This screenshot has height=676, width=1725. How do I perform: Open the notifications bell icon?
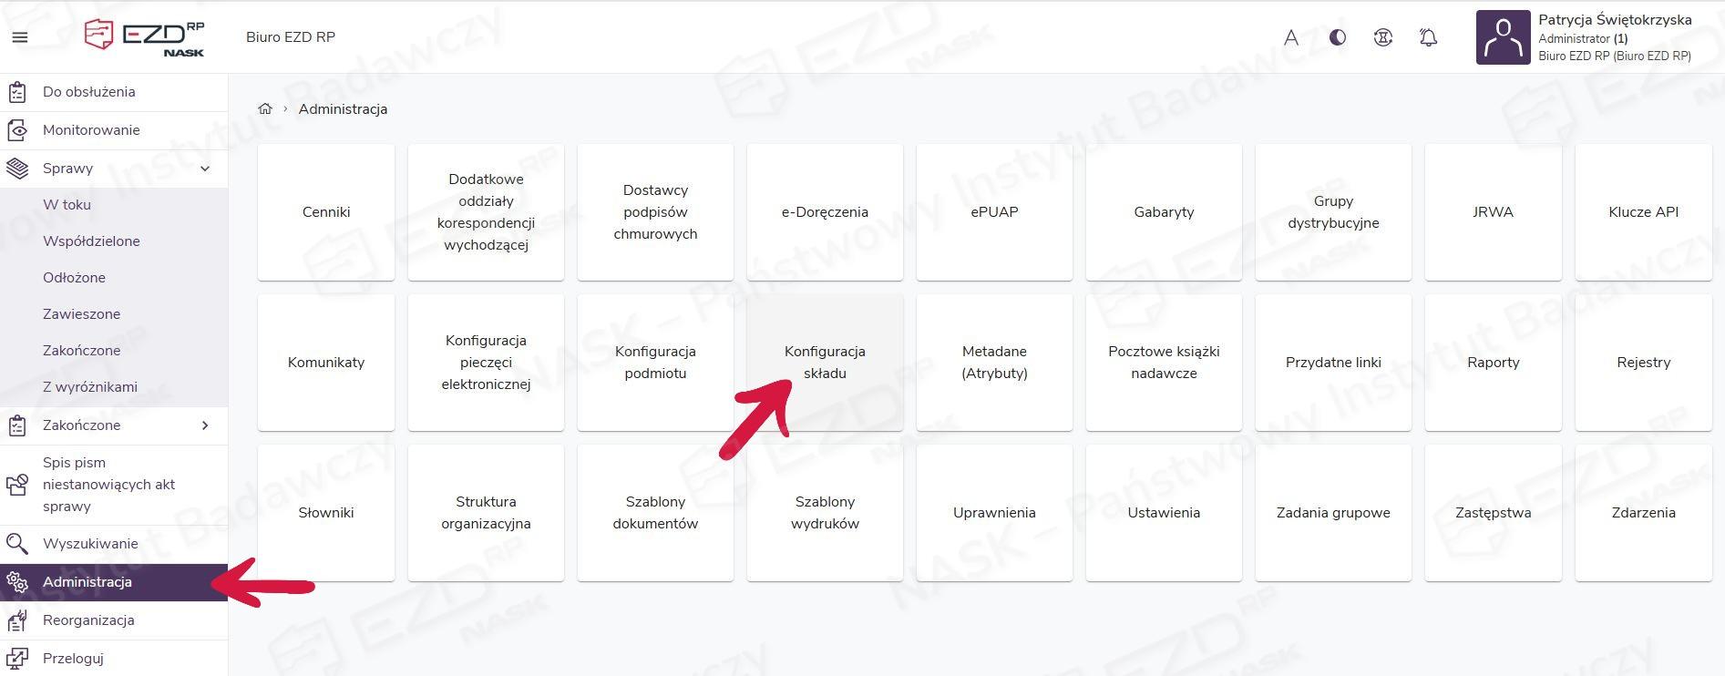[x=1429, y=37]
